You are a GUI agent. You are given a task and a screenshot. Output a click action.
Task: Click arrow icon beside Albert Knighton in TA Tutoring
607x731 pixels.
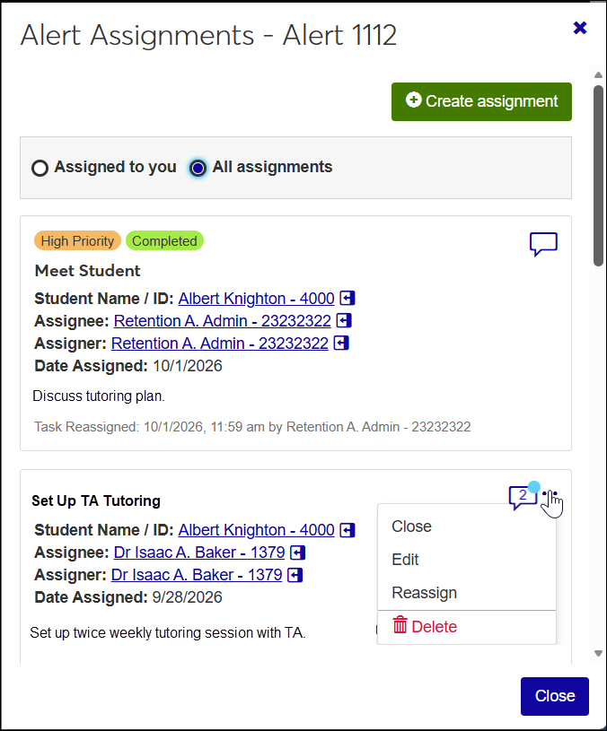347,530
